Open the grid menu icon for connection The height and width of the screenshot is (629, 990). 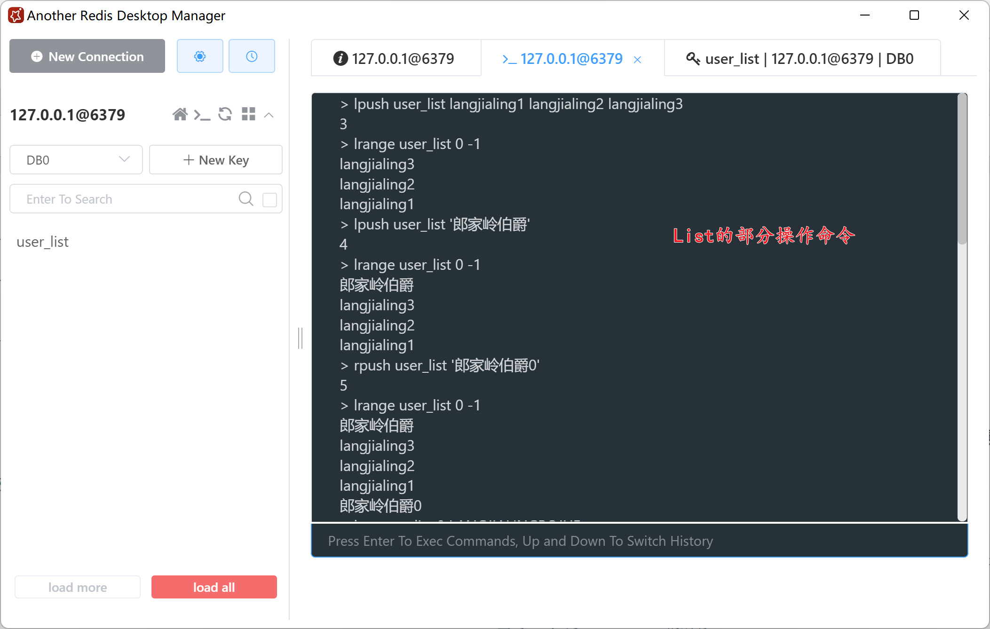point(248,114)
